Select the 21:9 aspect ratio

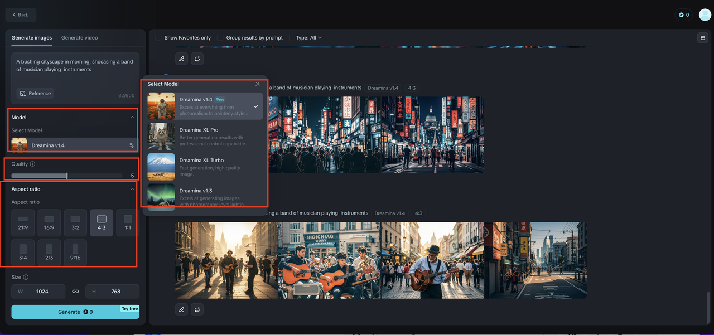tap(23, 223)
